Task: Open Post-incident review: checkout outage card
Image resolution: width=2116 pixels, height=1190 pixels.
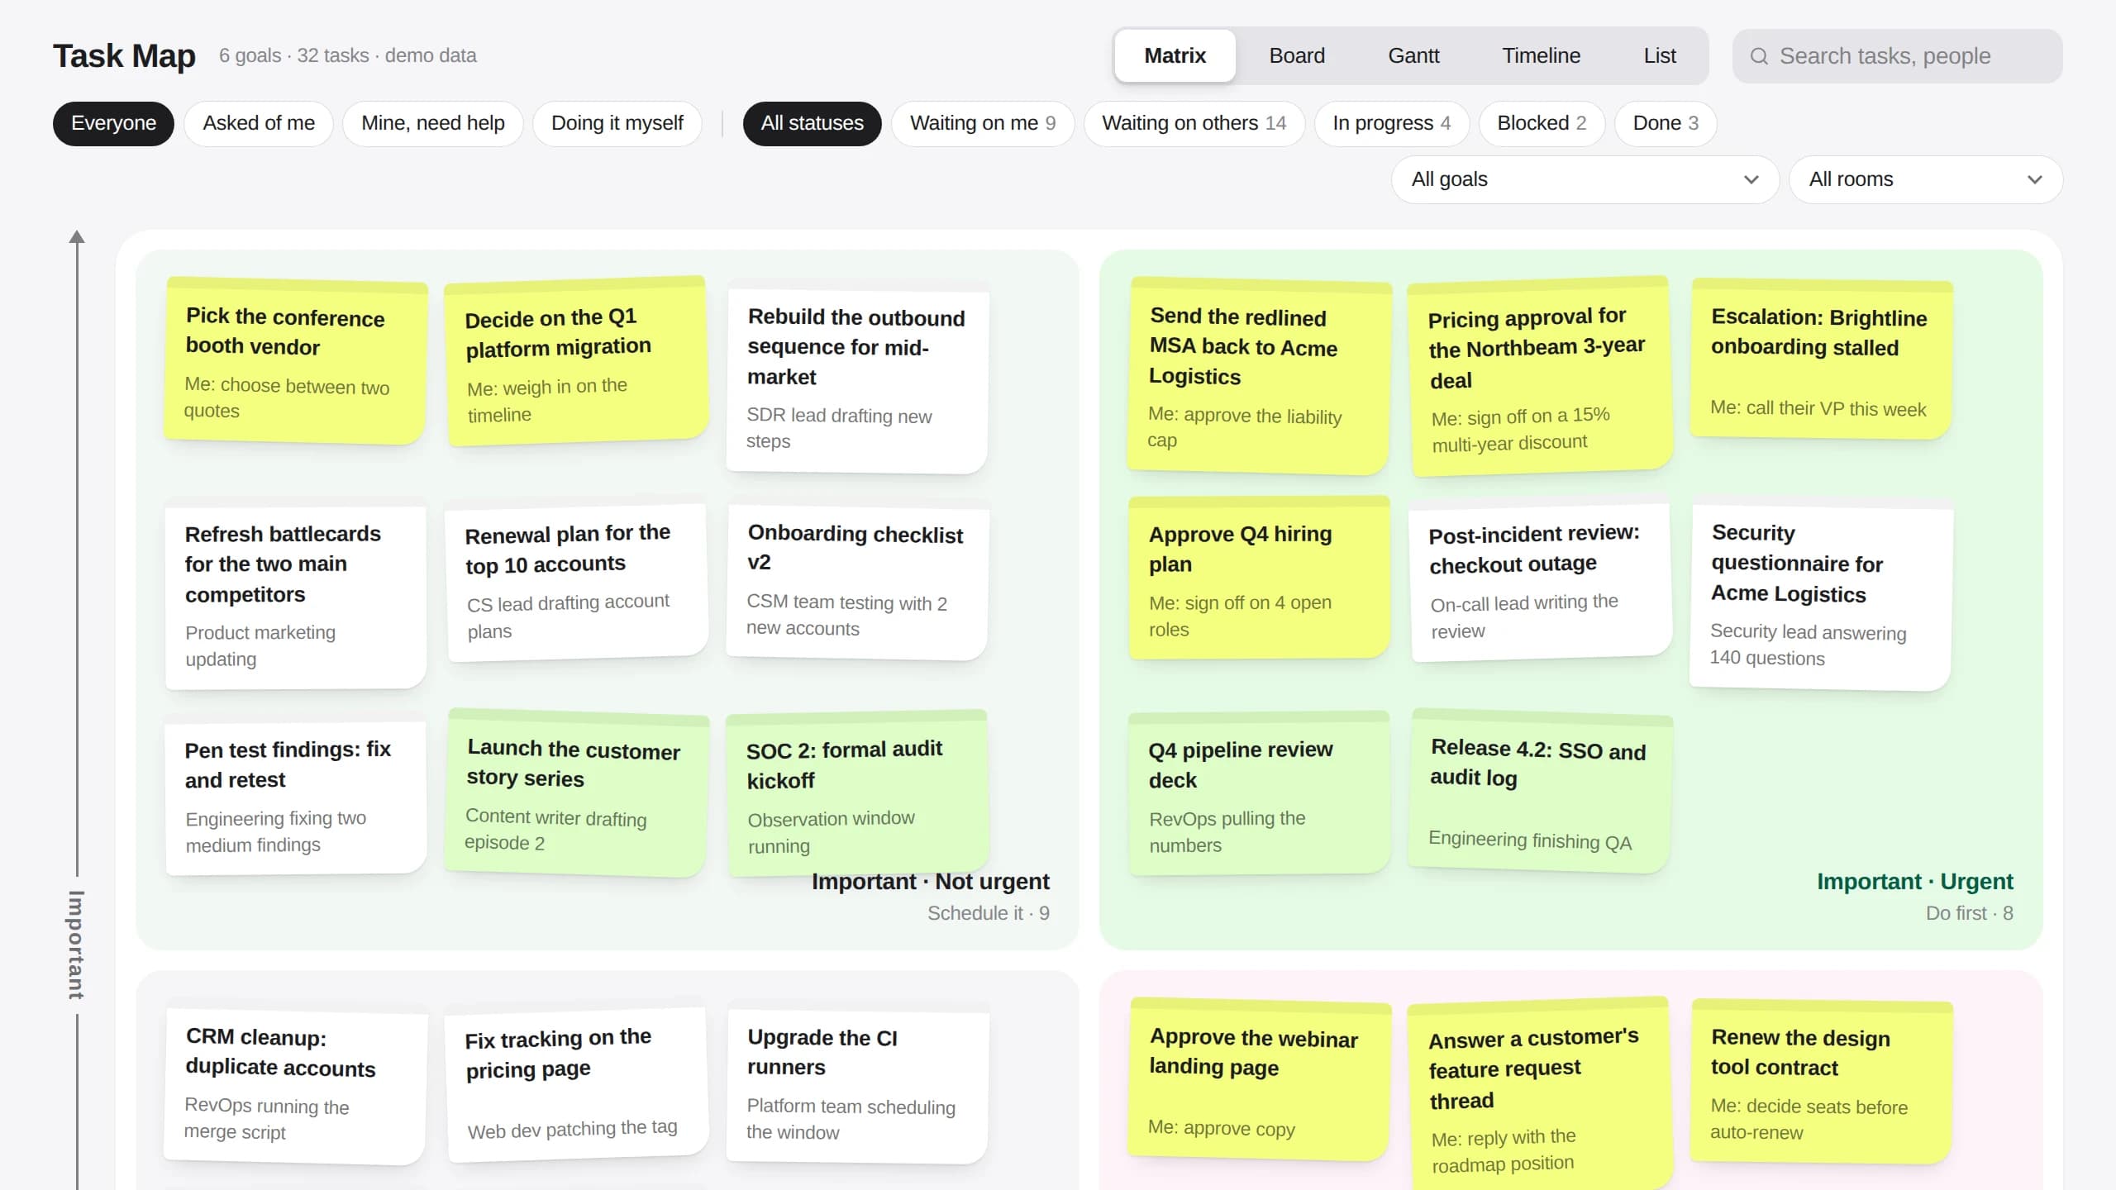Action: [1540, 578]
